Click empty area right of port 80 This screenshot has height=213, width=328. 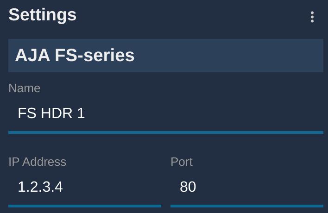(x=259, y=187)
